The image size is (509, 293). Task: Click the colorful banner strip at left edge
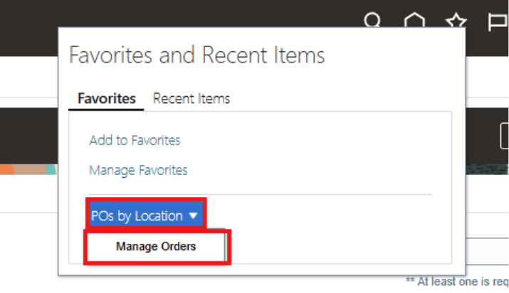tap(28, 169)
